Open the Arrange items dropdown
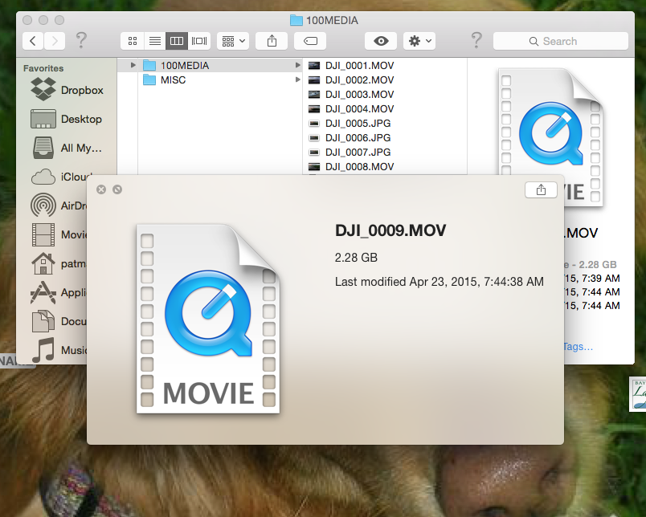 233,41
